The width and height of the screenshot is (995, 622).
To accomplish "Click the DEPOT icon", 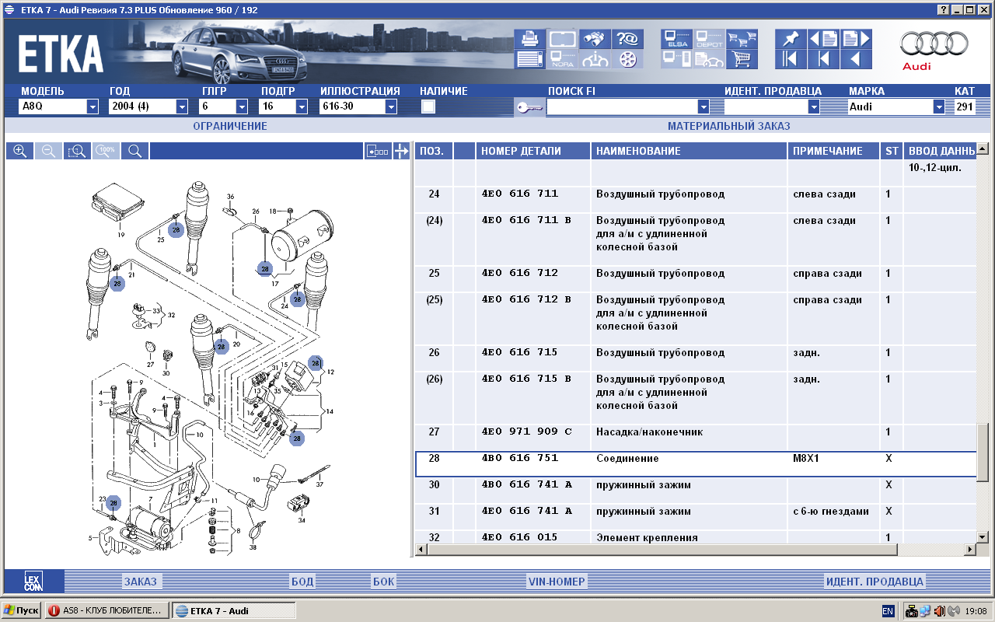I will click(x=709, y=39).
